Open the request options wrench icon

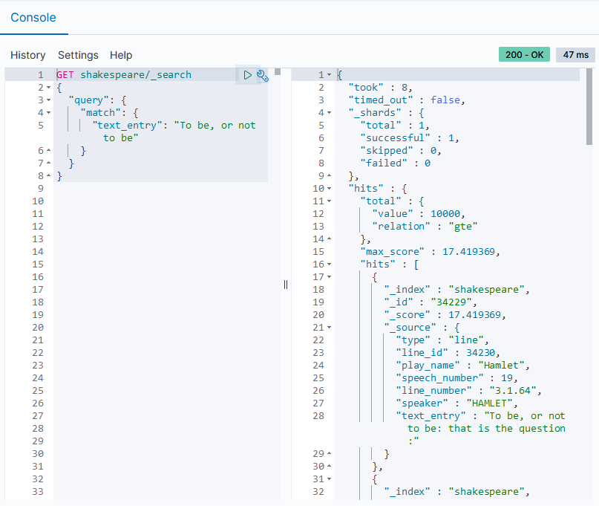pyautogui.click(x=264, y=74)
